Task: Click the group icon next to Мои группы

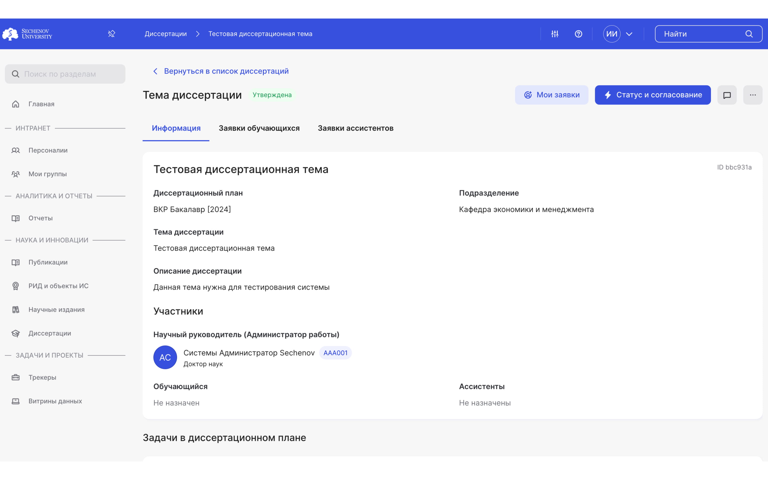Action: (x=15, y=174)
